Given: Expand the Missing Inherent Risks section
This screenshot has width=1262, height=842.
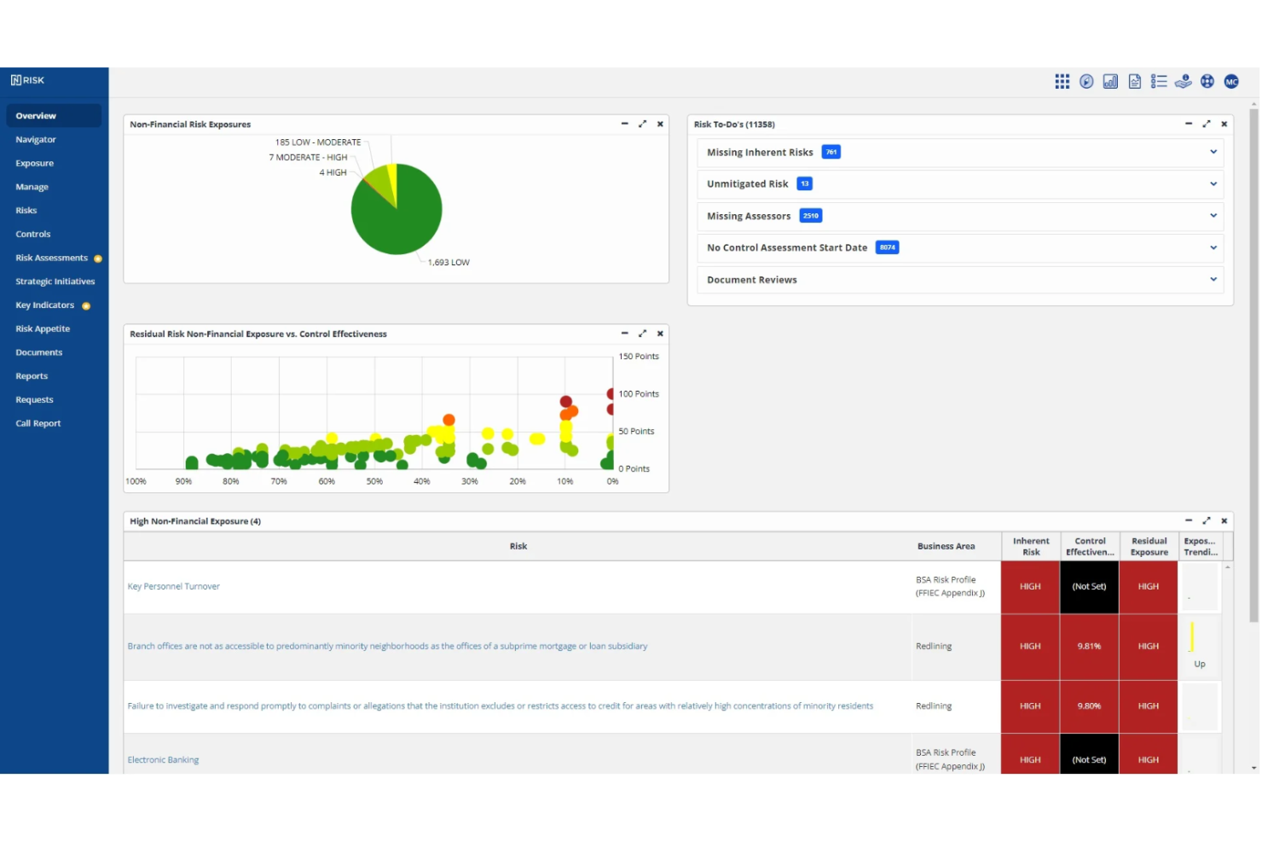Looking at the screenshot, I should (1213, 152).
